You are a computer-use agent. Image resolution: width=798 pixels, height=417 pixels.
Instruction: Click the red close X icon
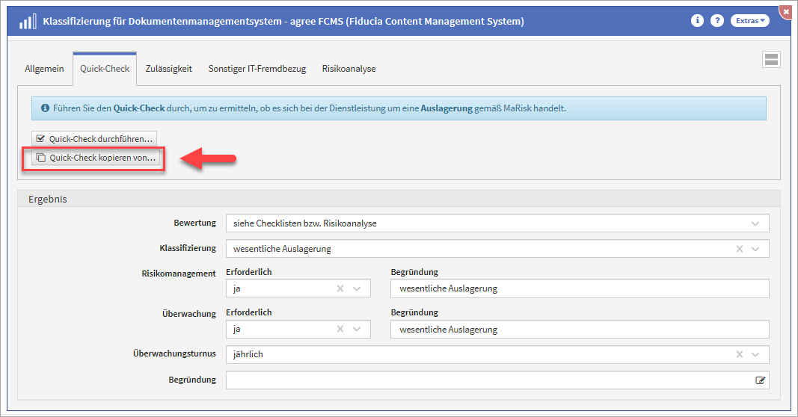[785, 11]
